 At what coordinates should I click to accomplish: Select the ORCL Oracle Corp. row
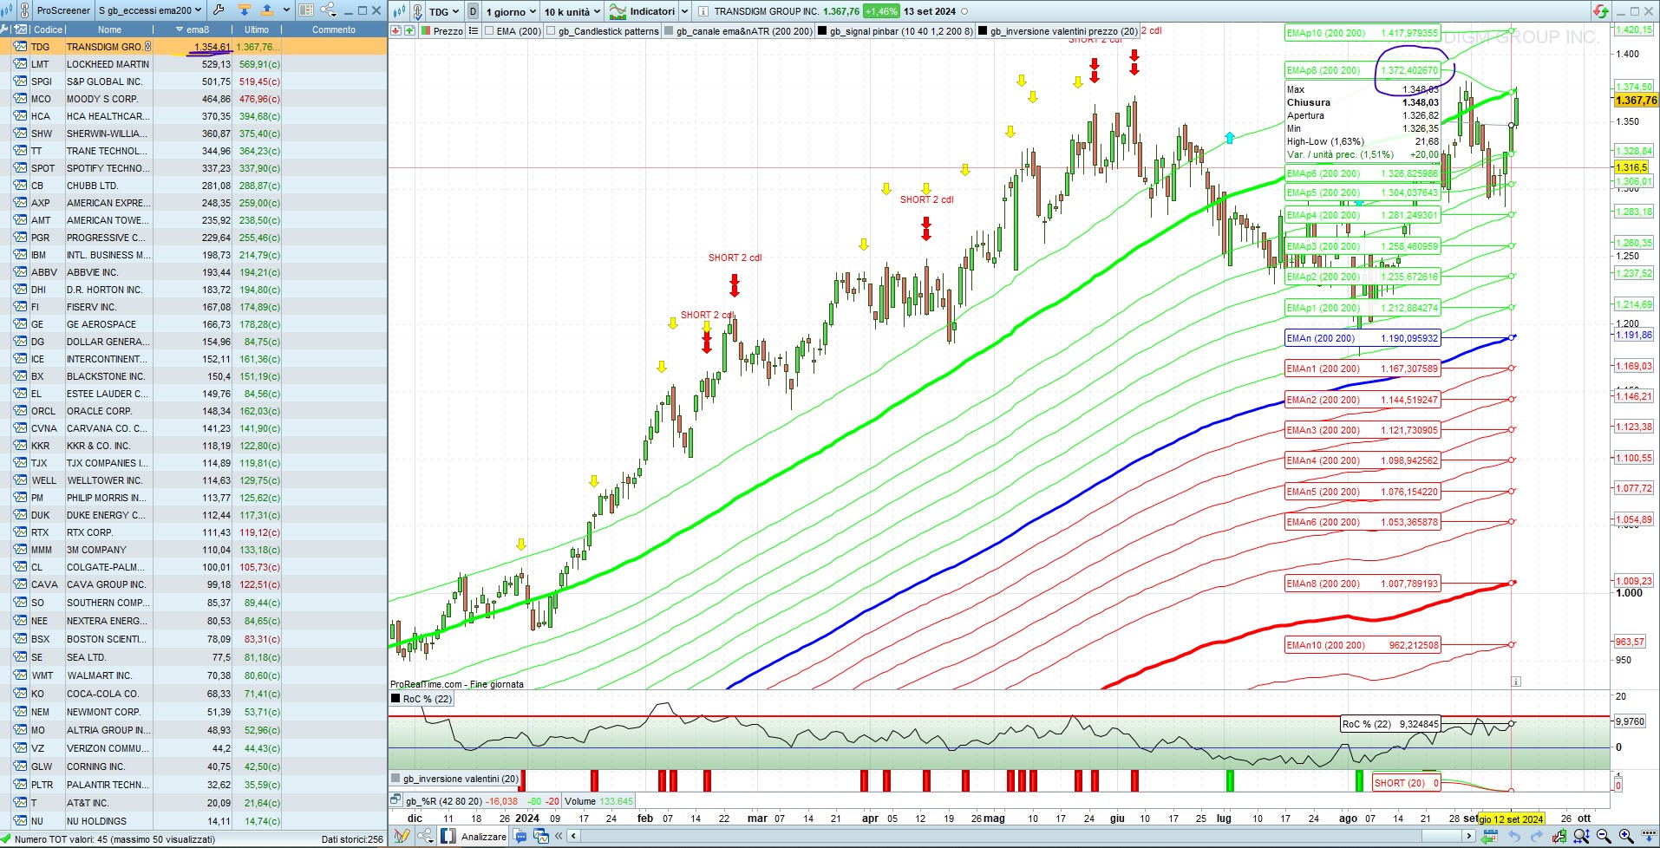[193, 411]
